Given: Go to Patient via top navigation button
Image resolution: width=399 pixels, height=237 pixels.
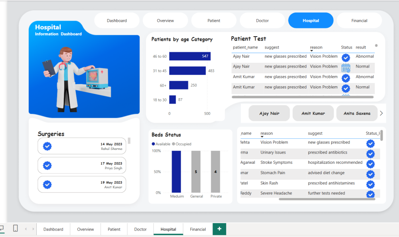Looking at the screenshot, I should [214, 21].
